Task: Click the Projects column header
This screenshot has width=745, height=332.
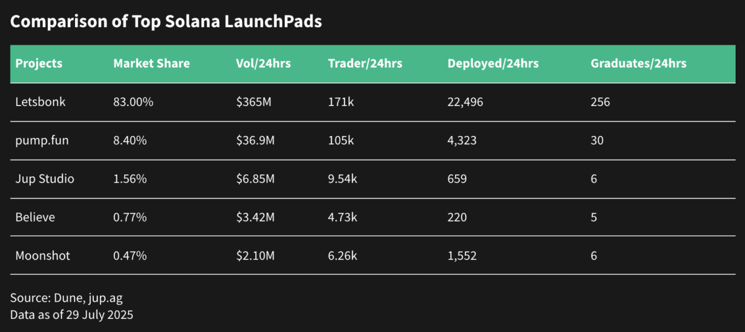Action: pos(38,63)
